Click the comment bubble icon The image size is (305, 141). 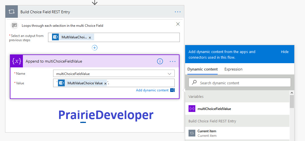tap(14, 25)
